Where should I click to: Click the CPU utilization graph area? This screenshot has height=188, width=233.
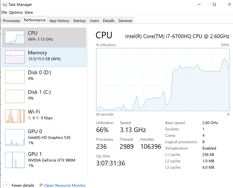tap(163, 80)
